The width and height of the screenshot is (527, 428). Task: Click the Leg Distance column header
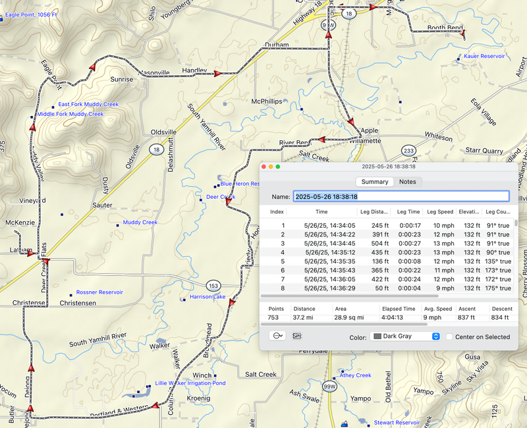(374, 211)
